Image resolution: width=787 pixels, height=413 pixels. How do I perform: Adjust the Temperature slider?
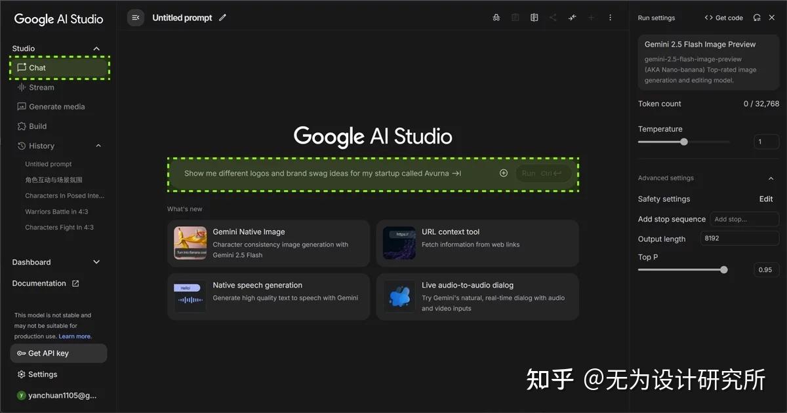pos(683,142)
